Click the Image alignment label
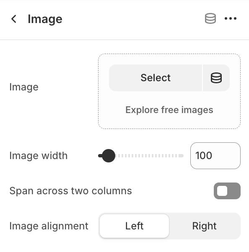The height and width of the screenshot is (252, 249). [x=49, y=226]
